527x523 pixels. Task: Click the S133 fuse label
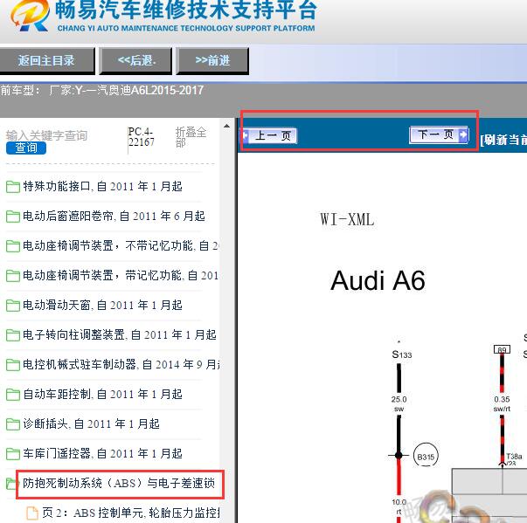(402, 354)
